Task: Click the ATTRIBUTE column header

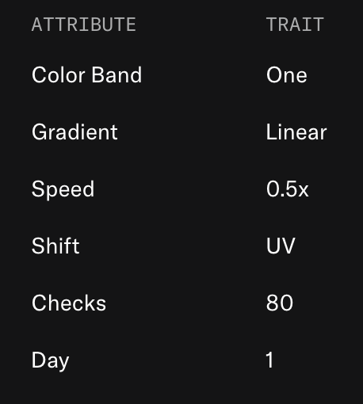Action: point(84,25)
